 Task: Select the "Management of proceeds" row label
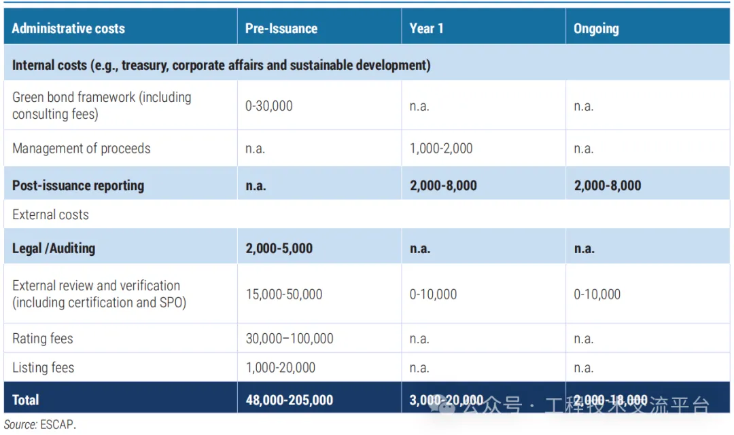(82, 149)
